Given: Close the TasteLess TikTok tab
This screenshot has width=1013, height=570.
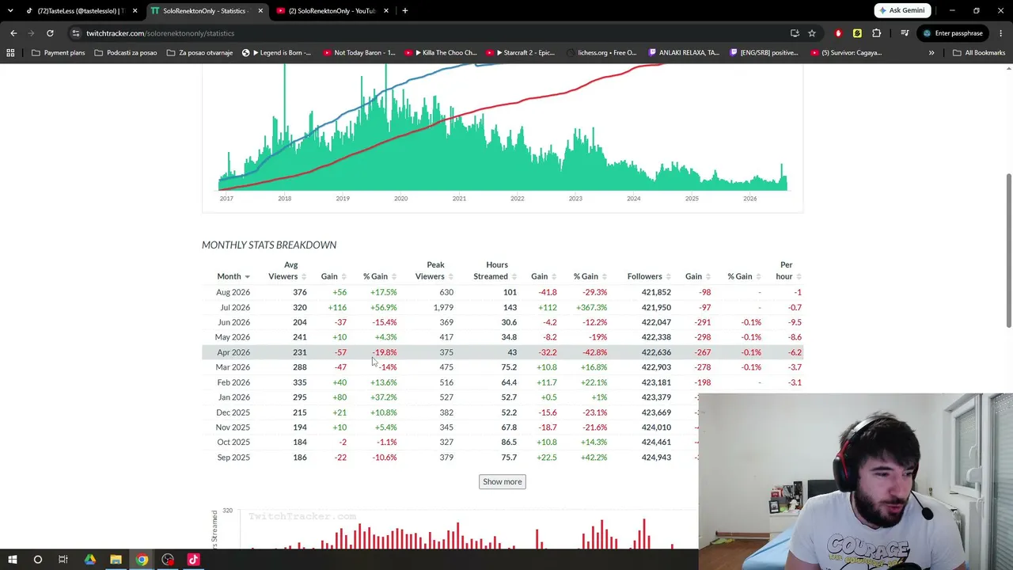Looking at the screenshot, I should point(135,11).
